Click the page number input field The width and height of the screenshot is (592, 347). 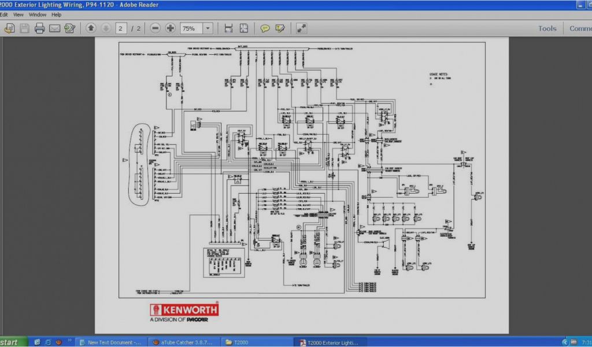click(x=121, y=28)
